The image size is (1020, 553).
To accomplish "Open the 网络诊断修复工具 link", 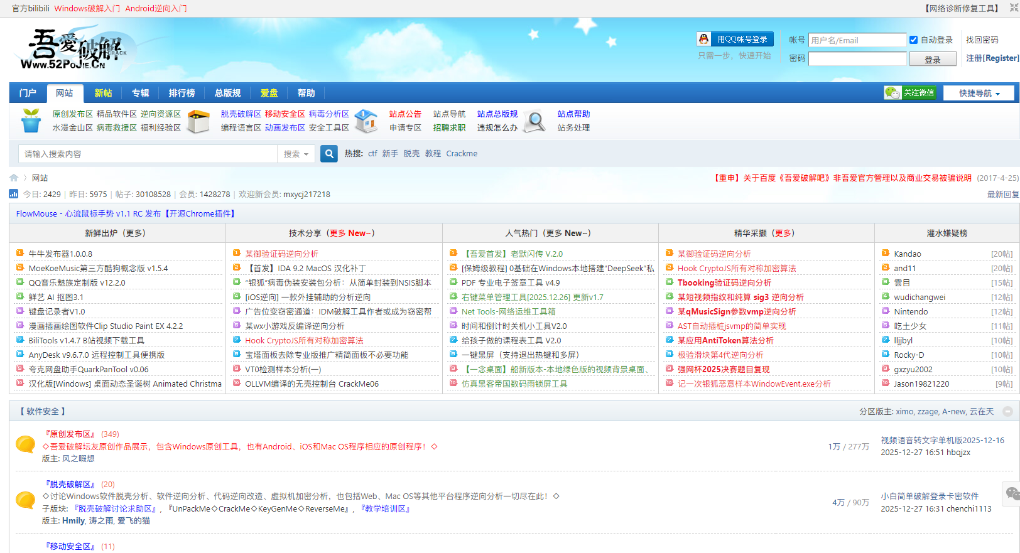I will 961,8.
